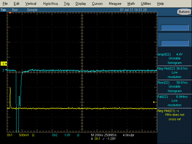This screenshot has width=192, height=144.
Task: Select the Ampl(C2) measurement readout
Action: [x=175, y=58]
